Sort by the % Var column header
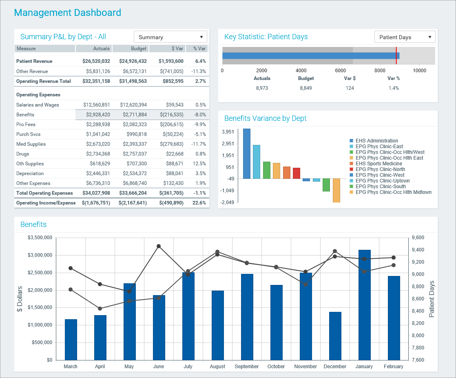Screen dimensions: 456x378 click(197, 49)
